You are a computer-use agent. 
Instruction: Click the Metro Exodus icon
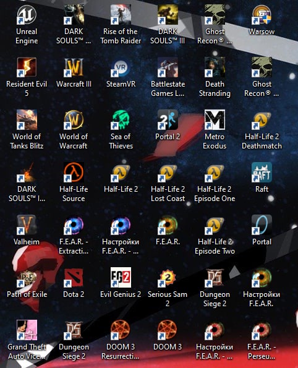(x=215, y=120)
